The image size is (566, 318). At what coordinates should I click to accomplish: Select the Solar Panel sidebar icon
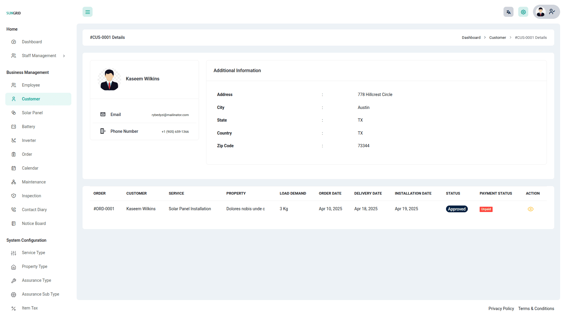coord(14,113)
